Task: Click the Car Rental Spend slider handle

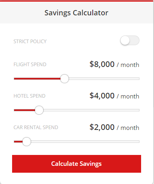Action: 27,142
